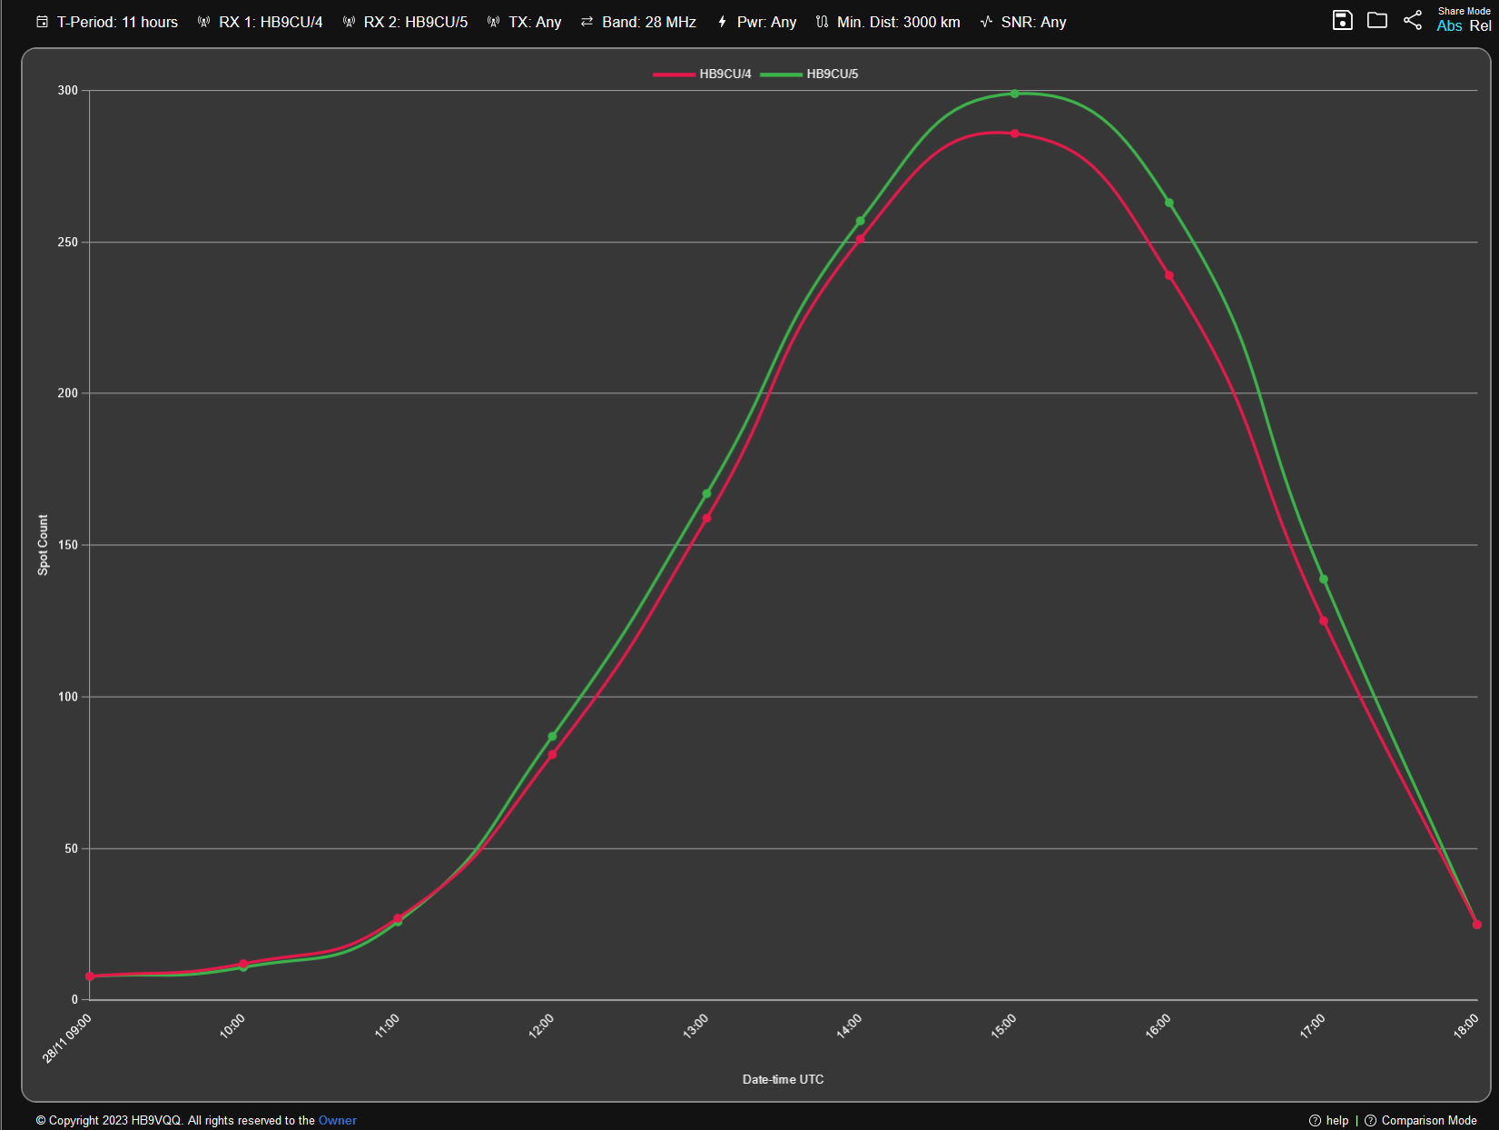Switch Share Mode to Rel

coord(1481,26)
